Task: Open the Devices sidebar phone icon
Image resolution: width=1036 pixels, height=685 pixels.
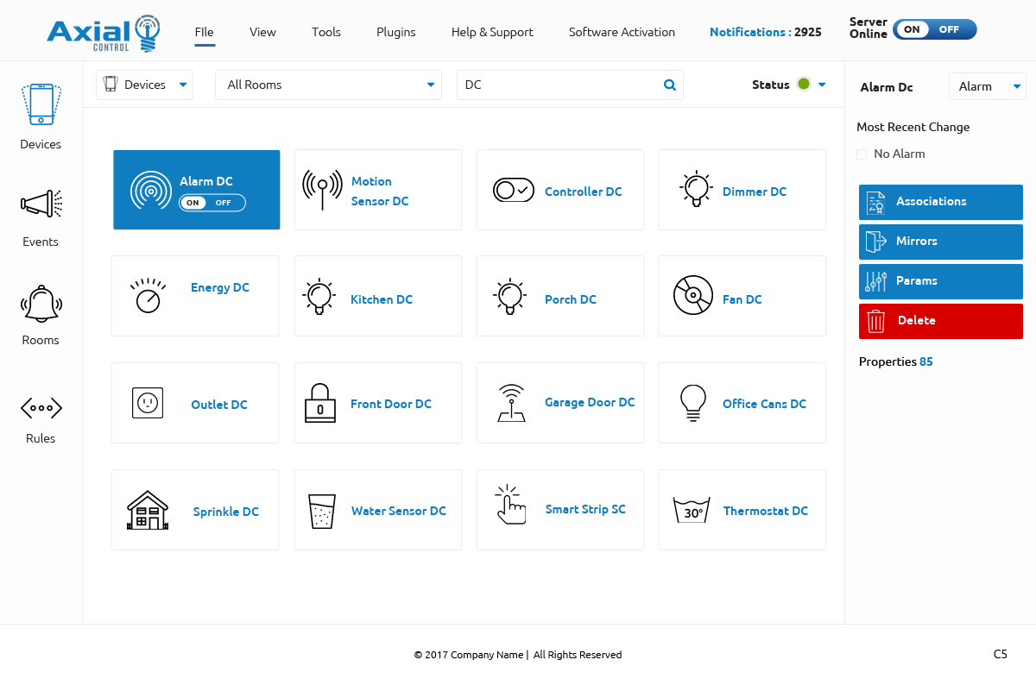Action: pyautogui.click(x=41, y=105)
